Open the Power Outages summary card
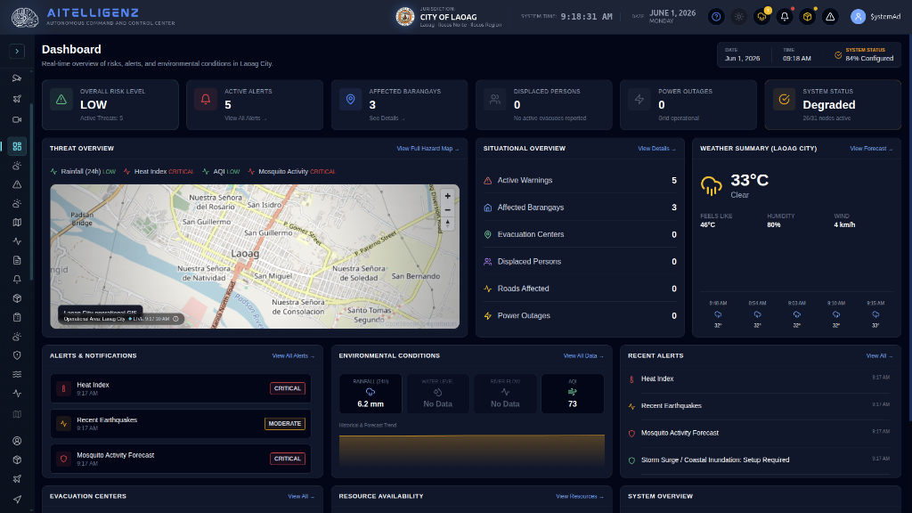This screenshot has height=513, width=912. [x=688, y=105]
